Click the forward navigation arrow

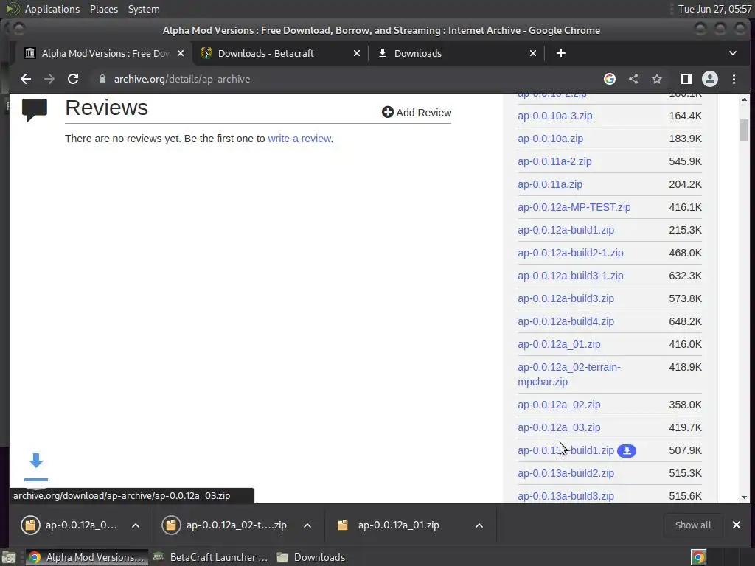click(x=49, y=79)
